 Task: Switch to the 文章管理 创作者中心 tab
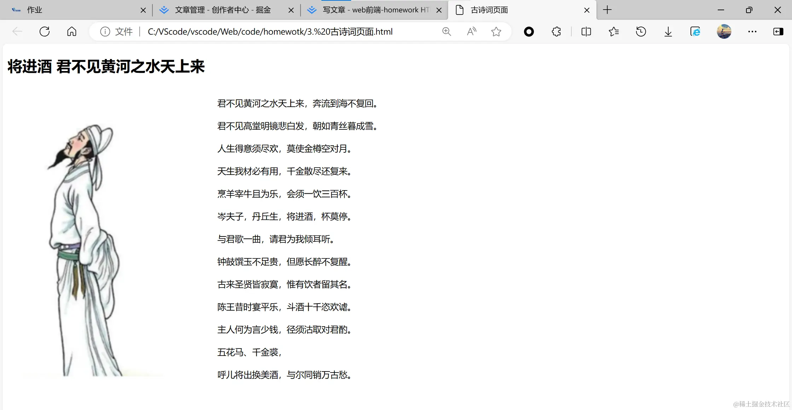(223, 10)
